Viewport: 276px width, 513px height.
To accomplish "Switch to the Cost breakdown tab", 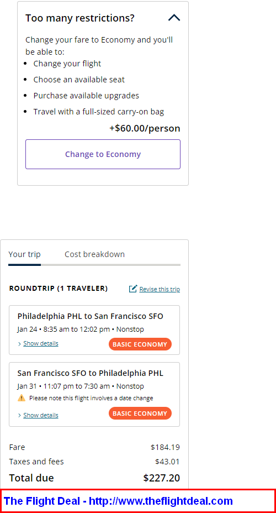I will click(x=94, y=254).
